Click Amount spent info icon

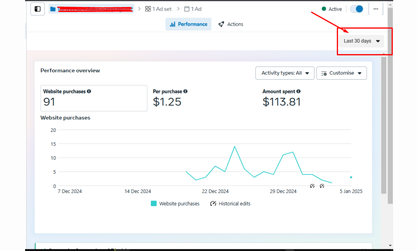[298, 91]
